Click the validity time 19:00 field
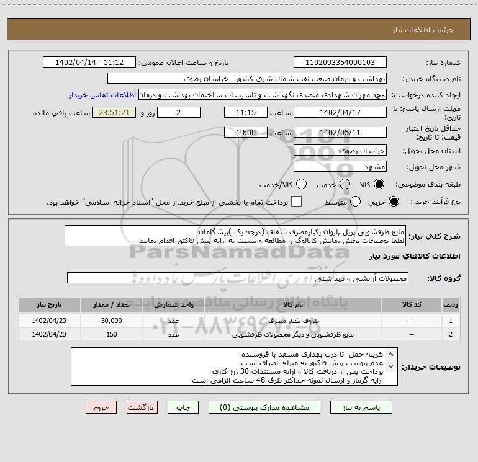478x462 pixels. [246, 133]
